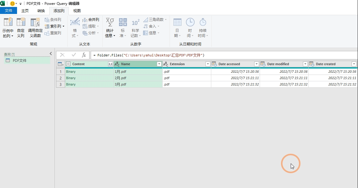Click data type icon of Date accessed column
358x188 pixels.
[214, 64]
